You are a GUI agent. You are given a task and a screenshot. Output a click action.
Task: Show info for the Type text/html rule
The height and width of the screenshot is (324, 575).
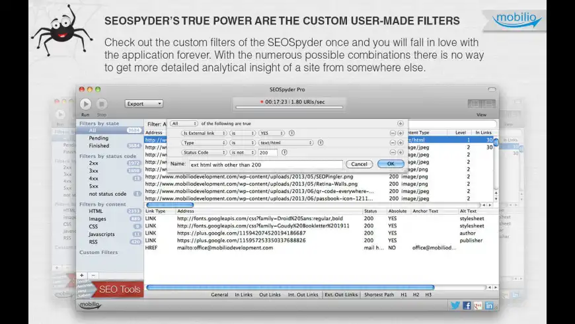[321, 142]
